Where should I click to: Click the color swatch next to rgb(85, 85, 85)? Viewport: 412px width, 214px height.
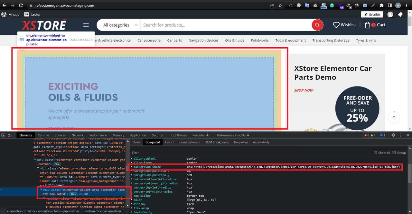point(189,200)
